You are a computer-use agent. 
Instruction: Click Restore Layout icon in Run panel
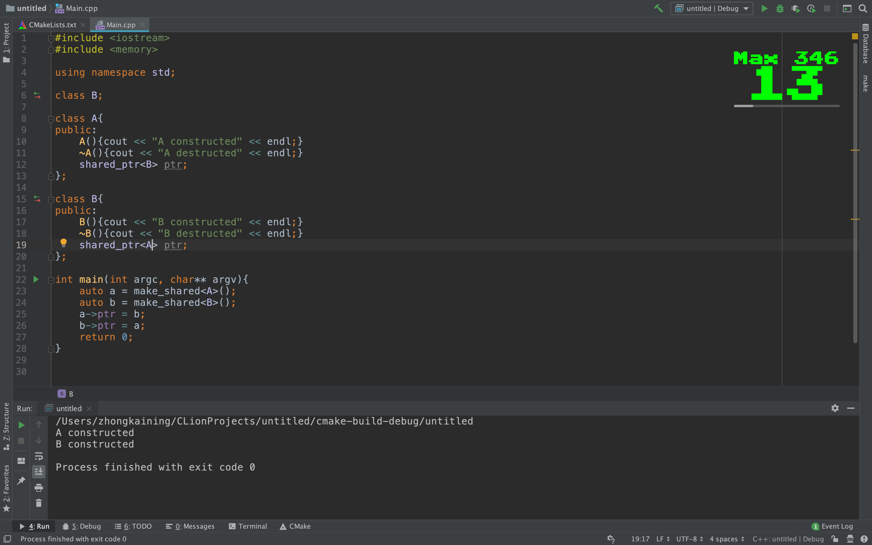coord(21,461)
